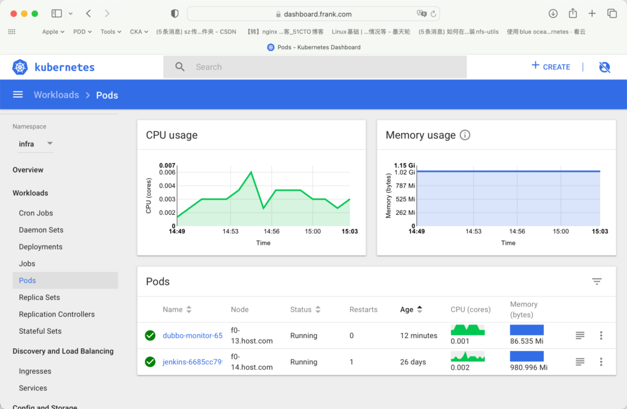This screenshot has width=627, height=409.
Task: Open Services in sidebar
Action: point(33,388)
